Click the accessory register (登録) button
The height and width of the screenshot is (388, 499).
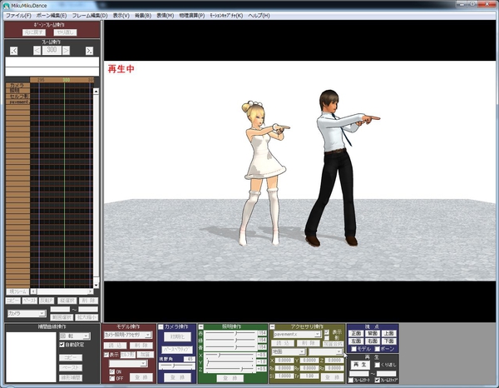[332, 377]
